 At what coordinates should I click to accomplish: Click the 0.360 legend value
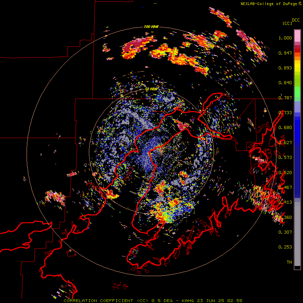tap(285, 217)
